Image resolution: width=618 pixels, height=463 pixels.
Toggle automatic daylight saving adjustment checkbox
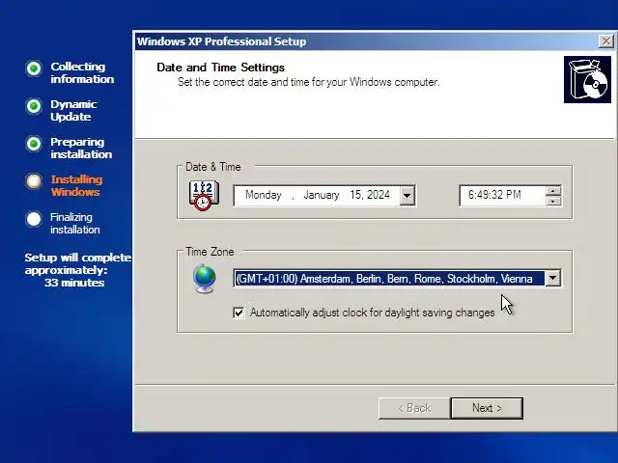[x=239, y=313]
